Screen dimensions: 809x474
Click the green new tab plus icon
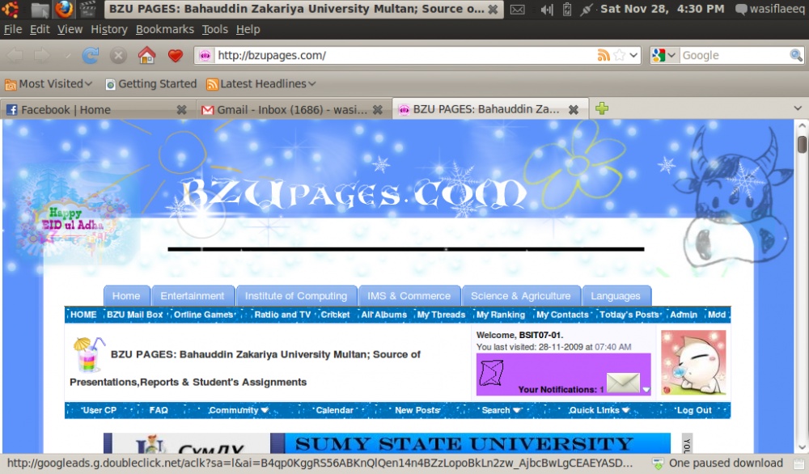point(601,108)
